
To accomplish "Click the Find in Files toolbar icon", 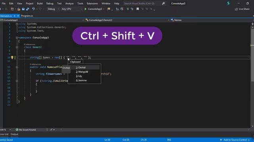I will coord(108,9).
